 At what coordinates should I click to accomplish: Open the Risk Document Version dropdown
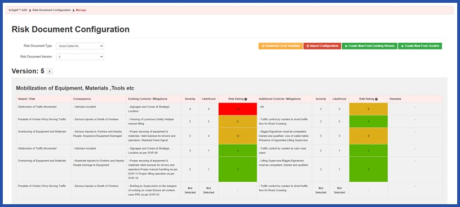pos(80,57)
